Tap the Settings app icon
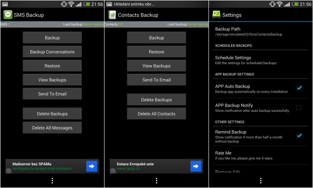The image size is (313, 188). point(216,14)
